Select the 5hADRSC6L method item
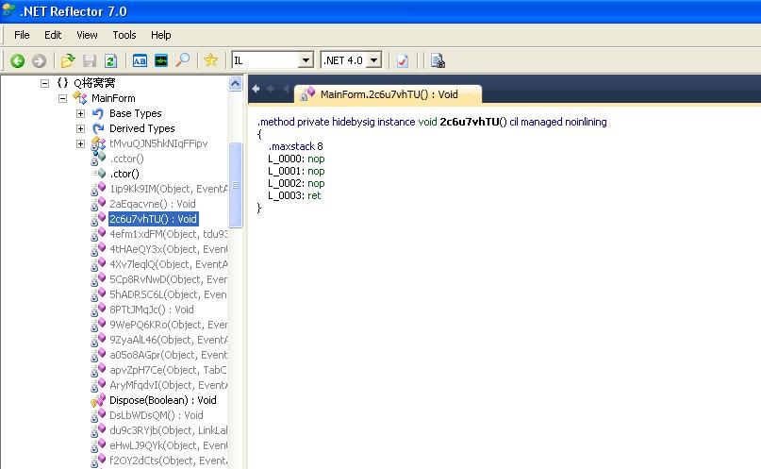Screen dimensions: 761x469 pos(168,294)
